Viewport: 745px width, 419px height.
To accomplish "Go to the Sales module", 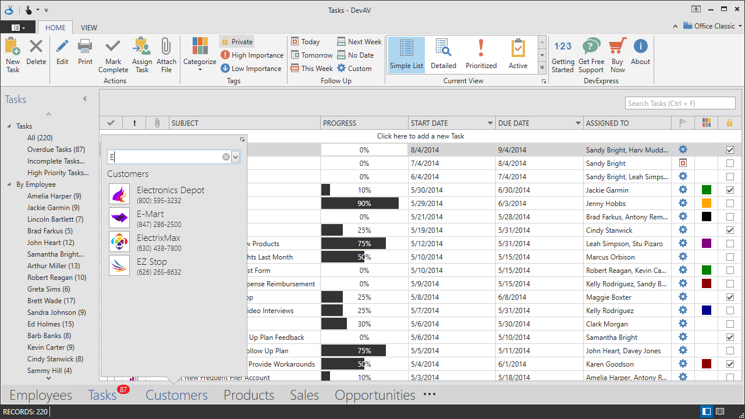I will pos(304,395).
